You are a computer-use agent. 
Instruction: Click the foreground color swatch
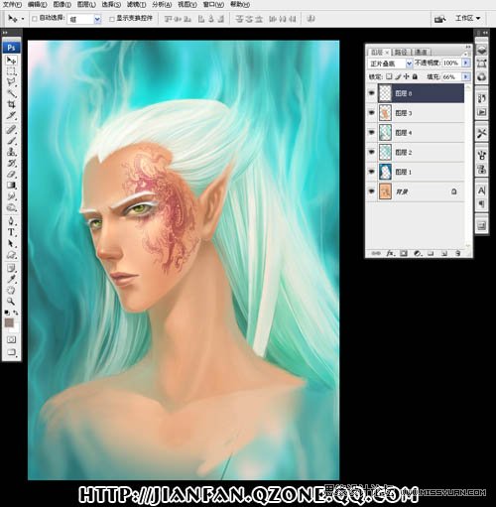click(x=9, y=322)
